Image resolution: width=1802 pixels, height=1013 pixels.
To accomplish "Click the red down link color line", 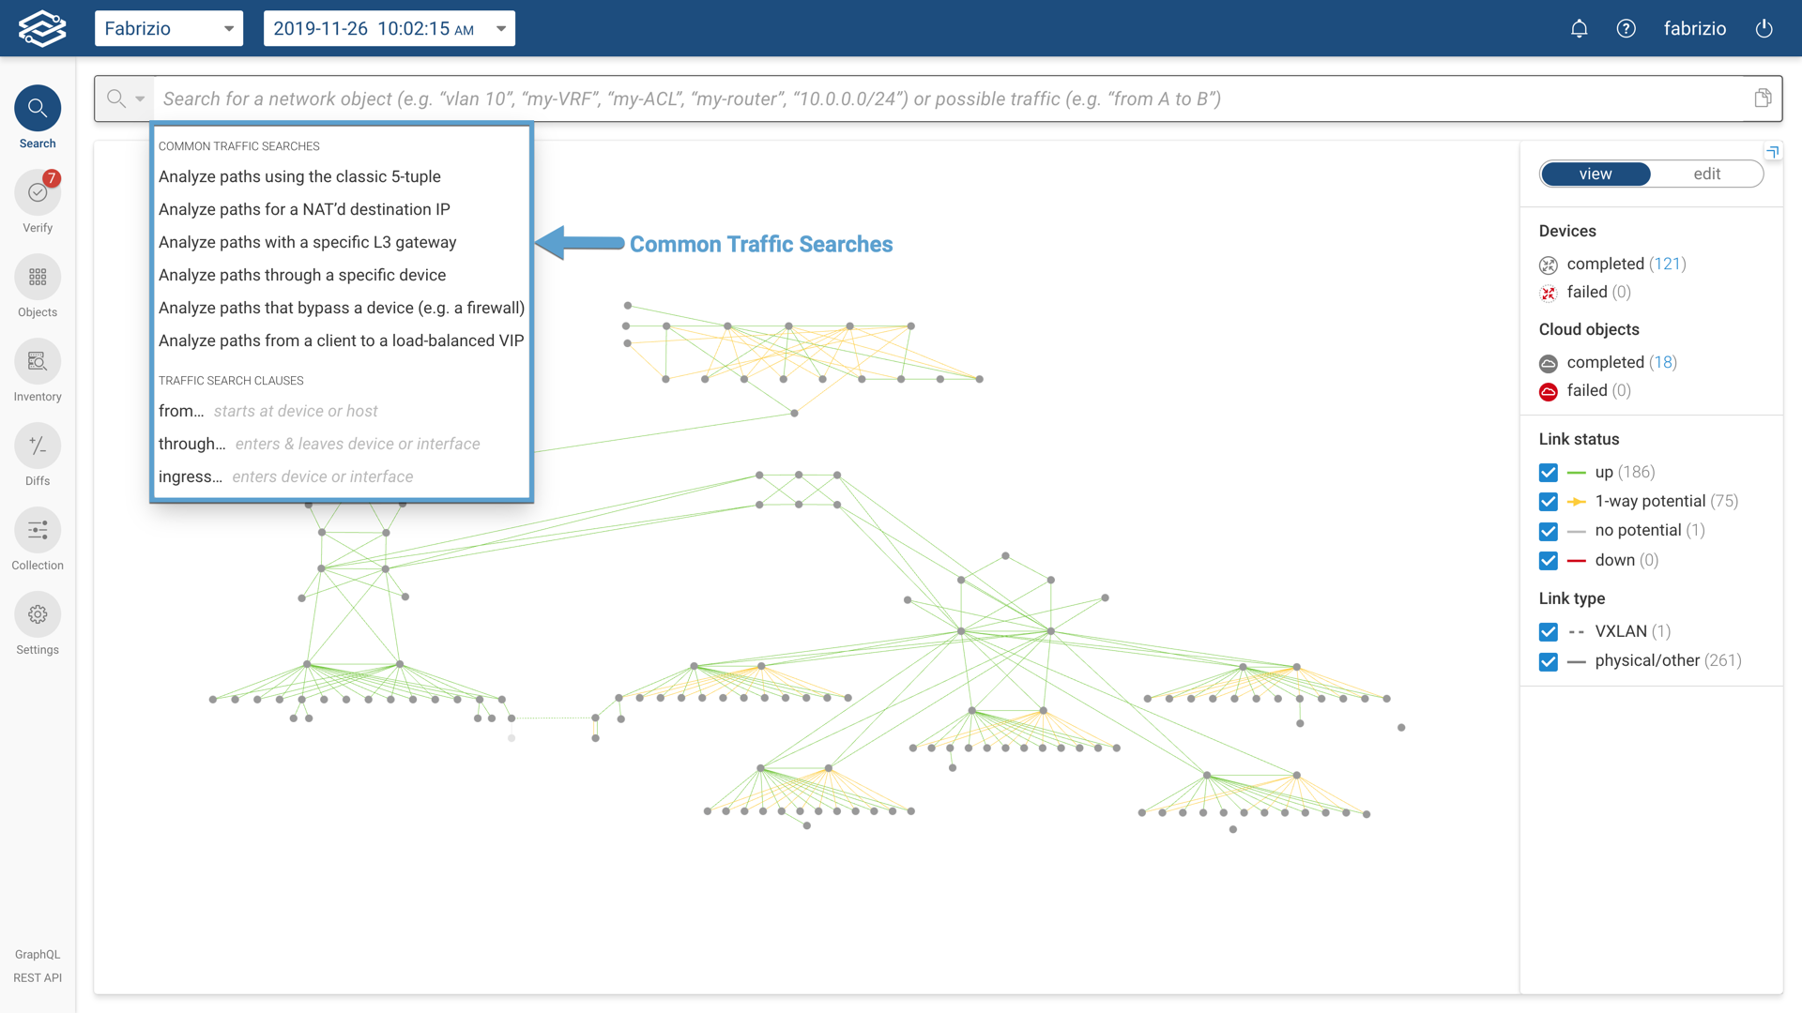I will pyautogui.click(x=1577, y=561).
